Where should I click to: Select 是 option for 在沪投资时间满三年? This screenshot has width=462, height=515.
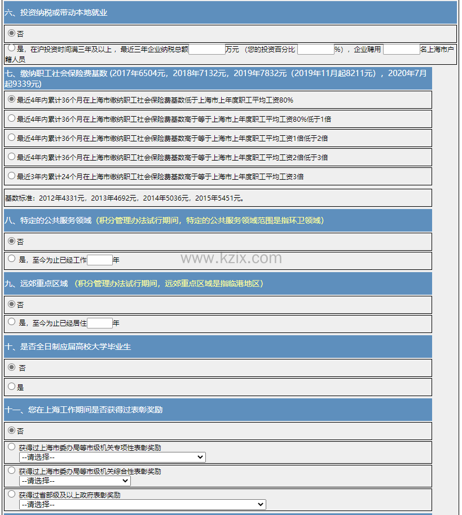[x=11, y=48]
